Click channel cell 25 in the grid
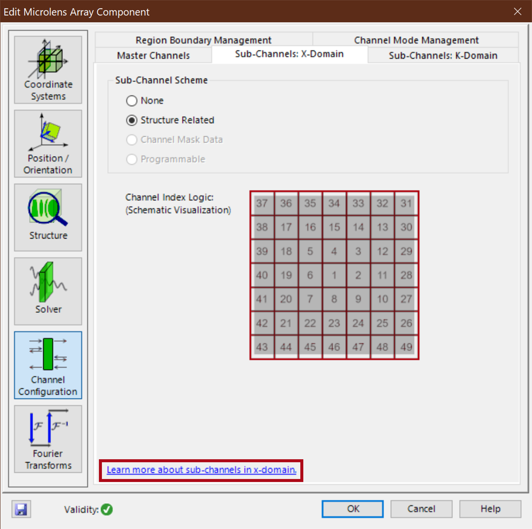This screenshot has height=529, width=532. tap(382, 323)
